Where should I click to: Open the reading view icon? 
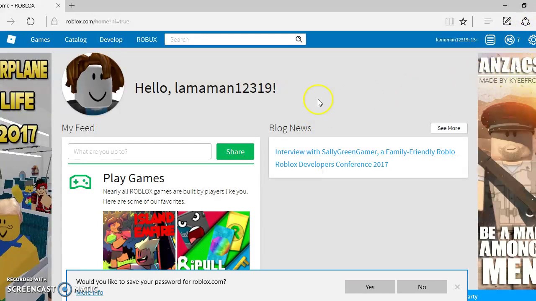point(450,21)
